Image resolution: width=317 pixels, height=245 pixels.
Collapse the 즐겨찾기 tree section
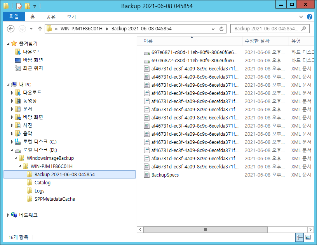(x=8, y=44)
